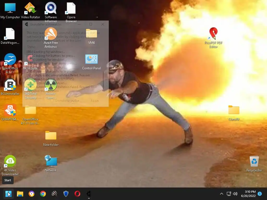267x200 pixels.
Task: Select the QHAVFT64 installer icon
Action: (10, 113)
